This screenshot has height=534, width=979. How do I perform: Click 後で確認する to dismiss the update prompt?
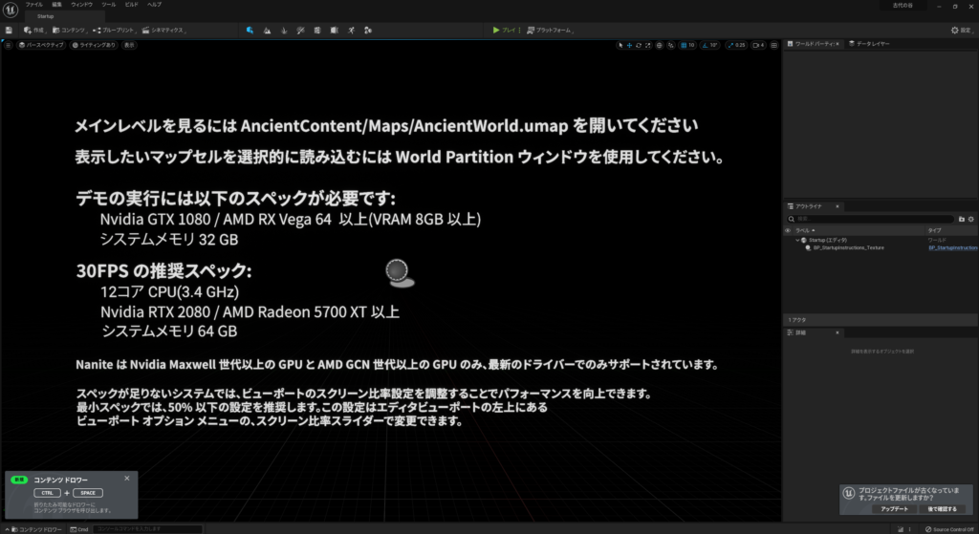click(942, 509)
